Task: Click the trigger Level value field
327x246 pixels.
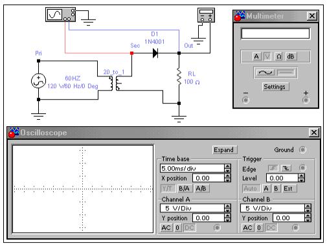Action: coord(282,178)
